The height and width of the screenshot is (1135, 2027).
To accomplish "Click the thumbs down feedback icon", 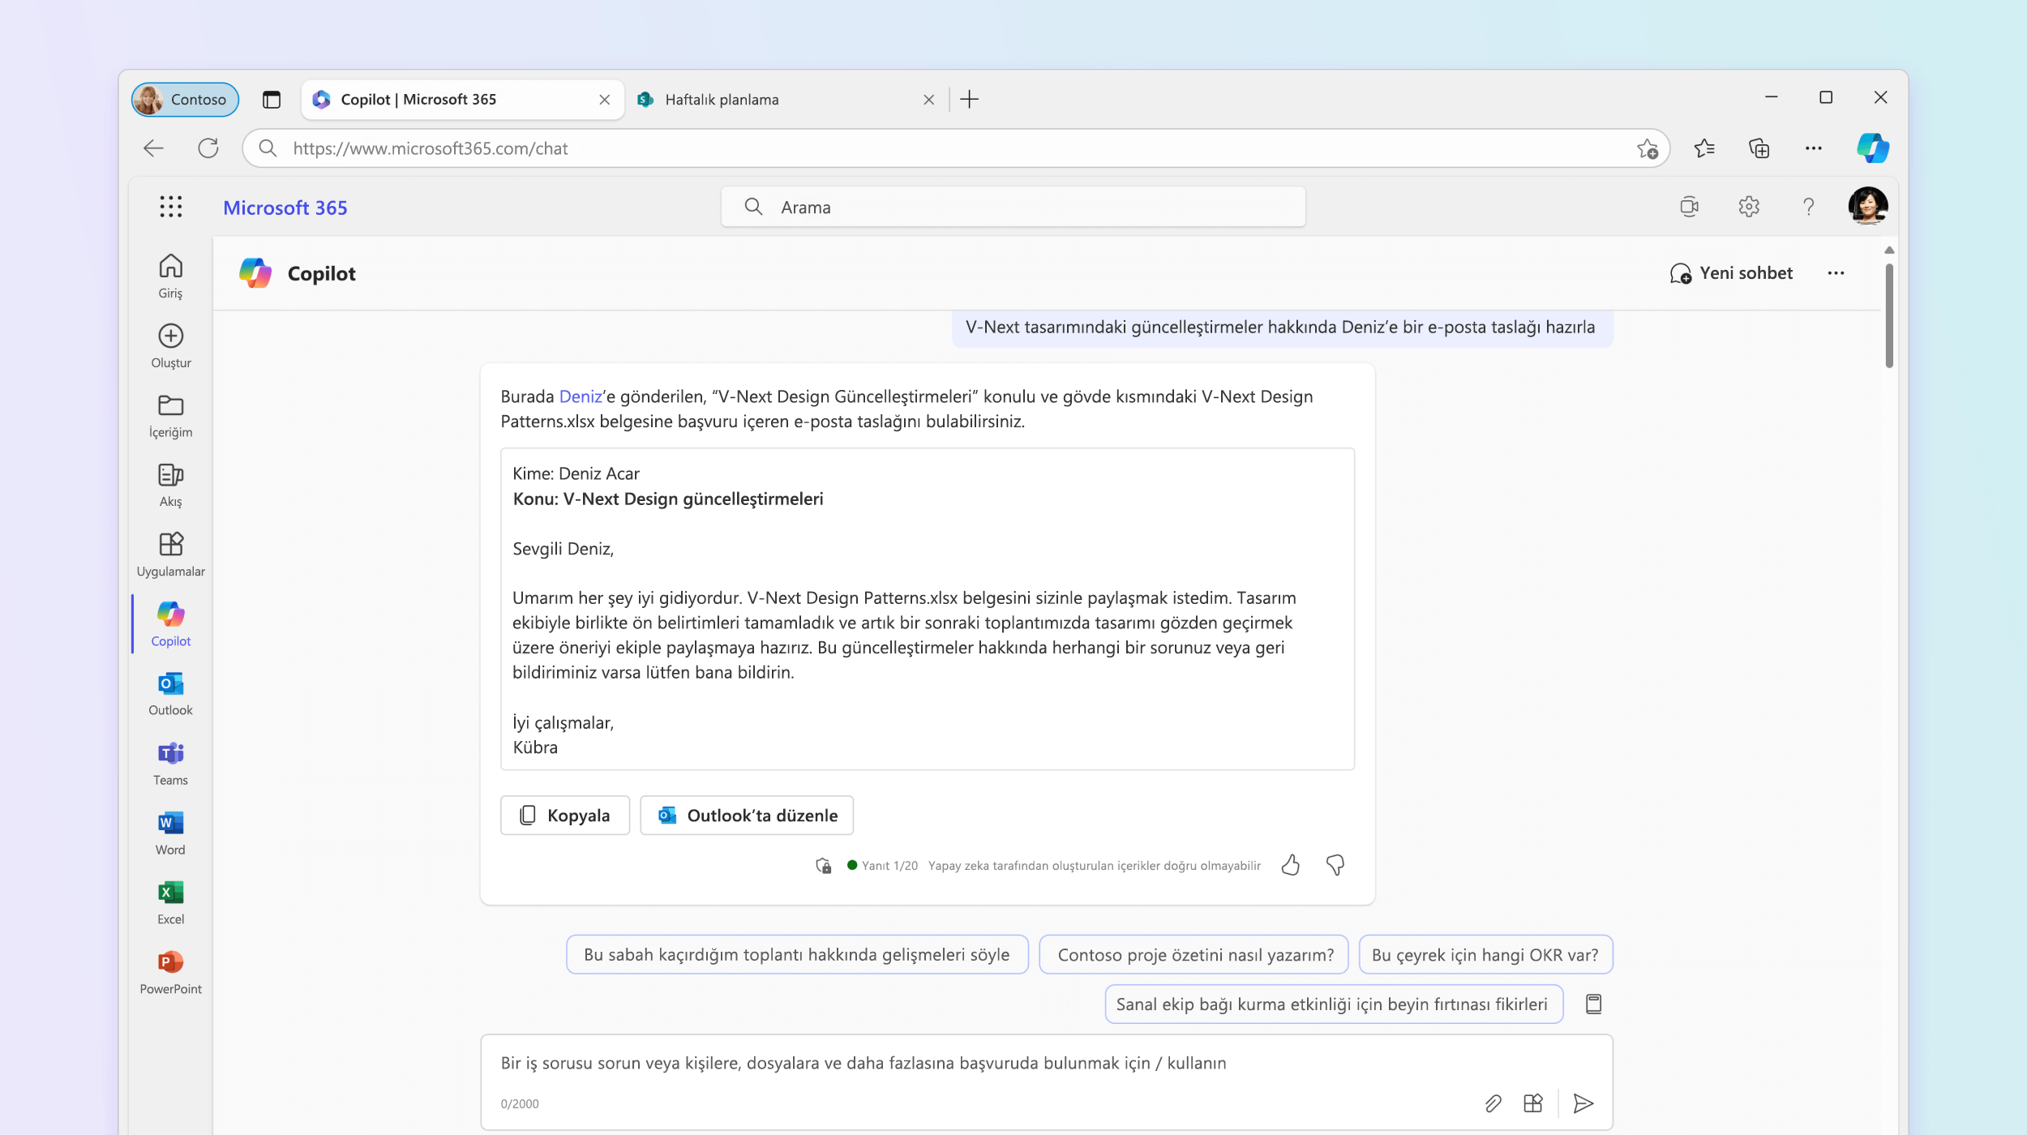I will click(1335, 865).
